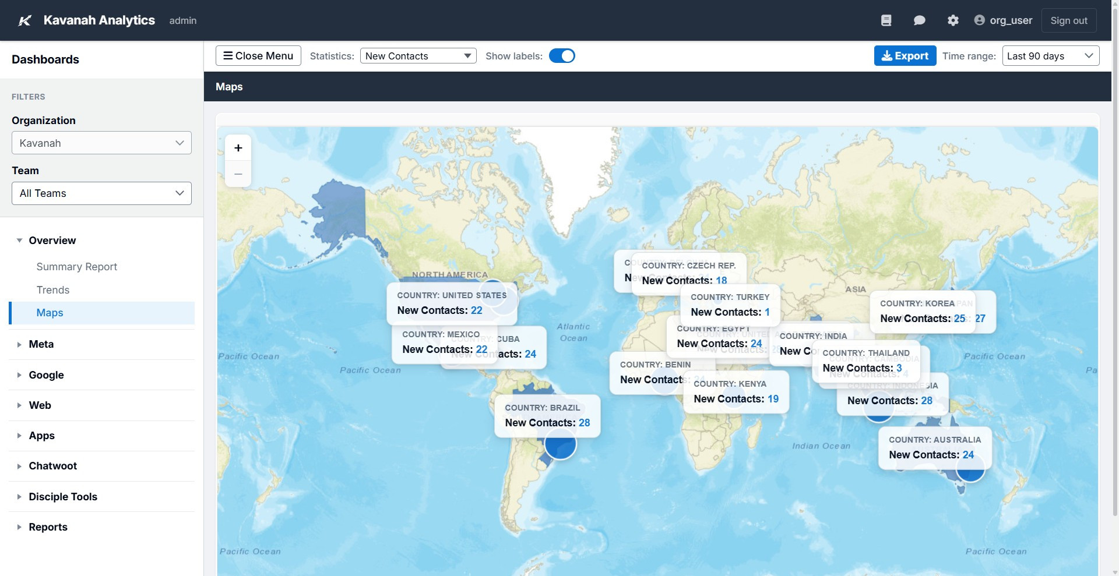This screenshot has height=576, width=1119.
Task: Expand the Meta section in the sidebar
Action: pyautogui.click(x=41, y=344)
